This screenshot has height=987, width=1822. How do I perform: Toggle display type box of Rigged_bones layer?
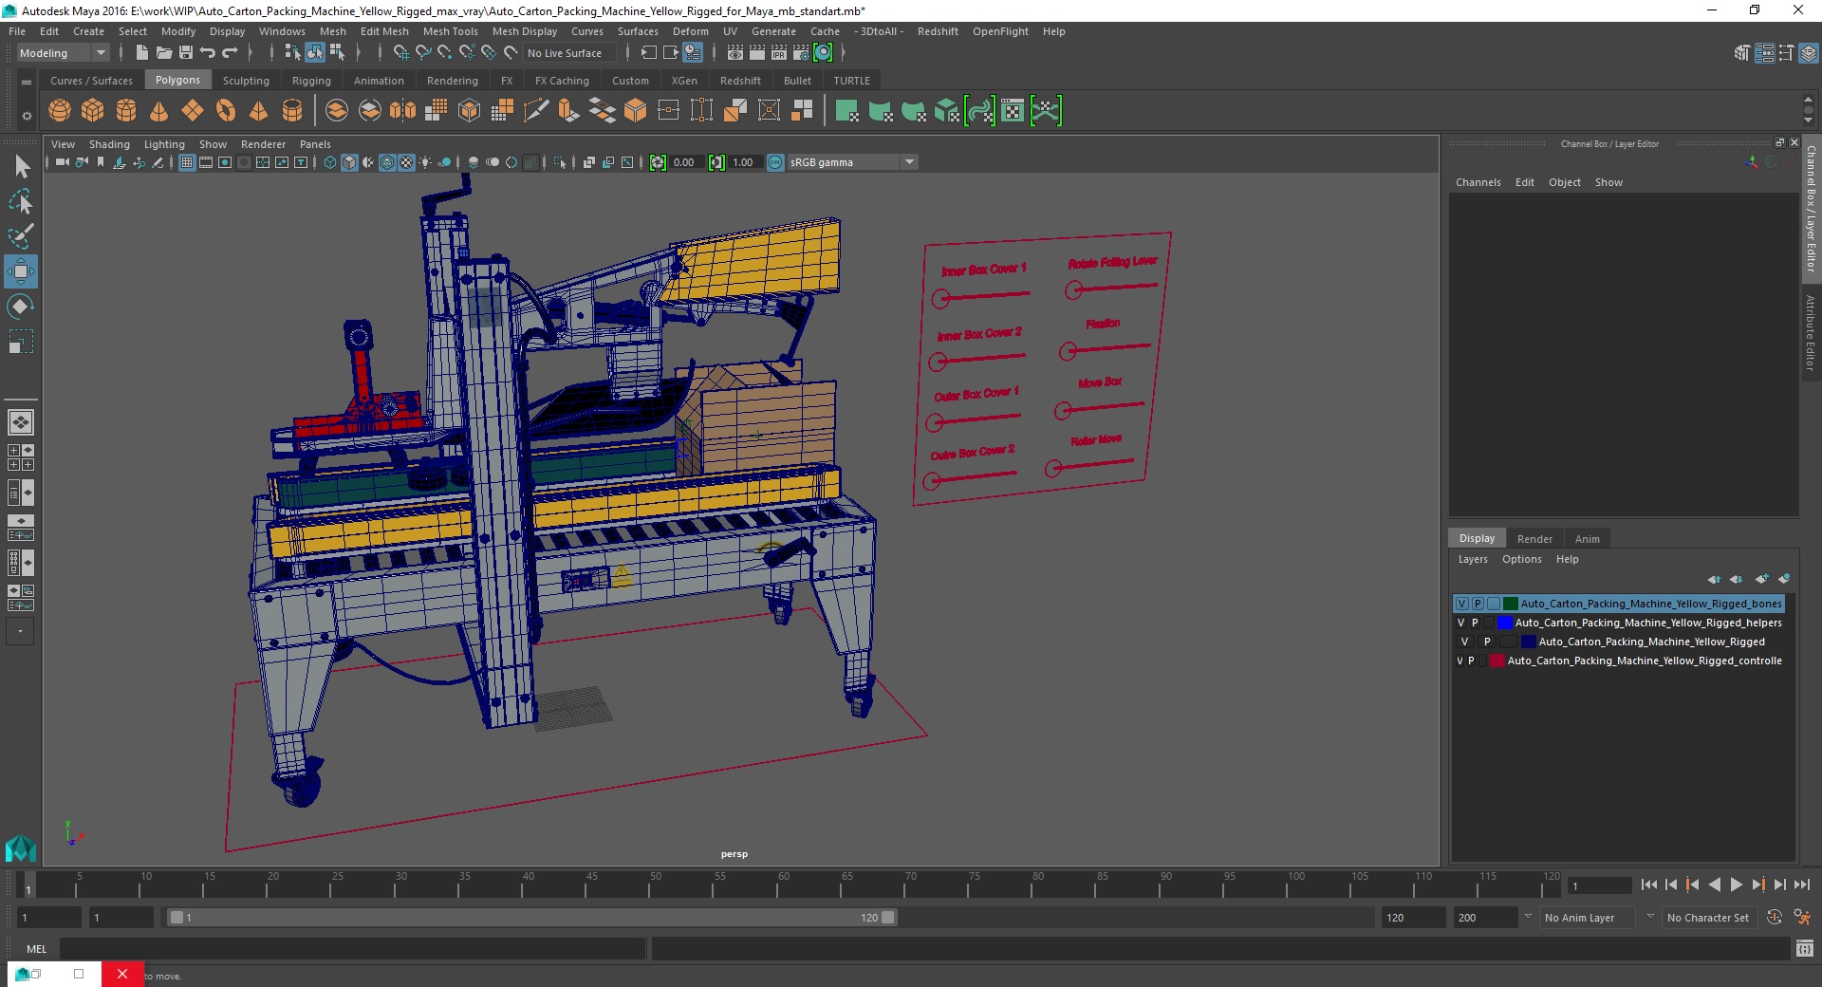point(1494,604)
